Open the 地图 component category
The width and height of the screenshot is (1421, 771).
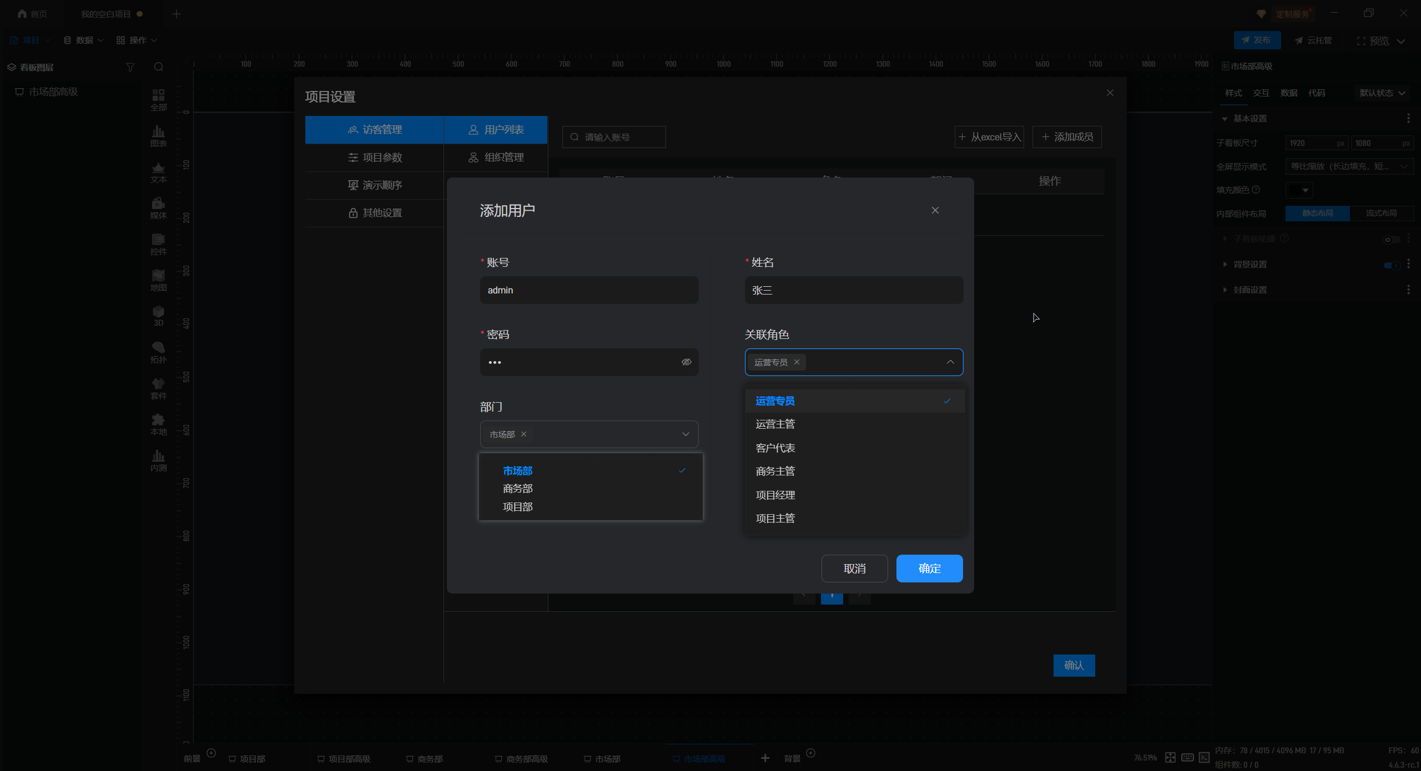point(158,280)
